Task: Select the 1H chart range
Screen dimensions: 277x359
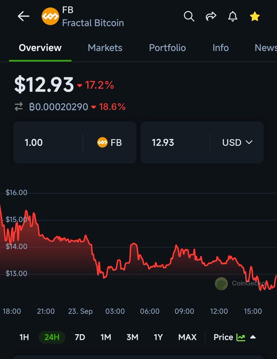Action: point(24,337)
